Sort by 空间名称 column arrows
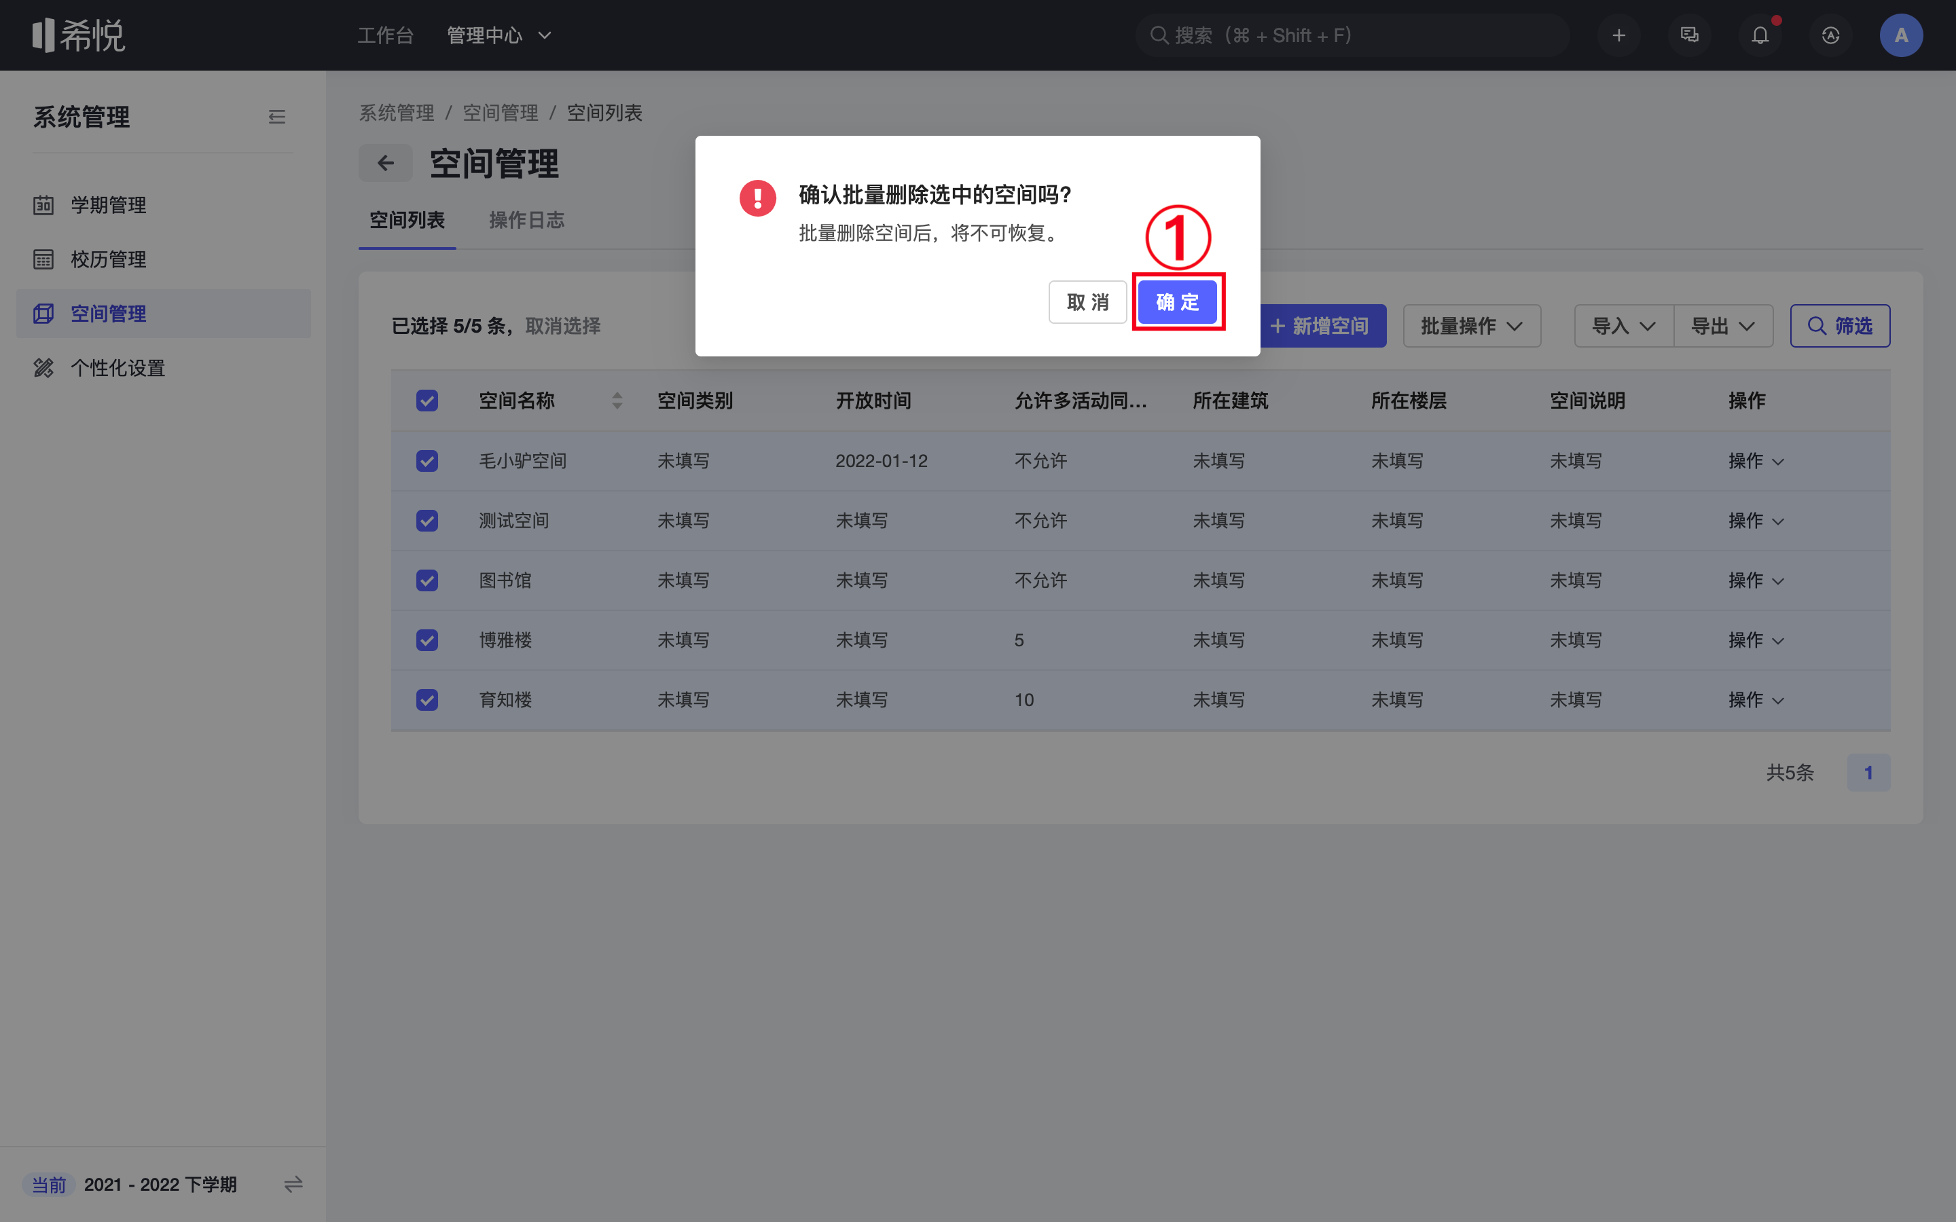The image size is (1956, 1222). coord(617,400)
